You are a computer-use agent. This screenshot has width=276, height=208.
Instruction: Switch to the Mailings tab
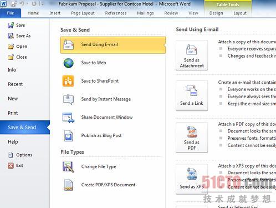click(145, 13)
